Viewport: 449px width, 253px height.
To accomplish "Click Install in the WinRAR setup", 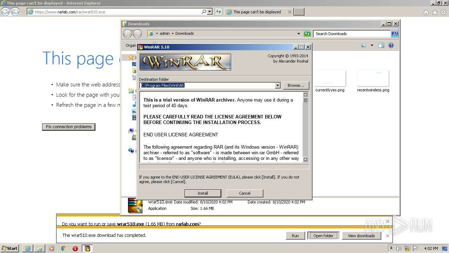I will click(203, 193).
